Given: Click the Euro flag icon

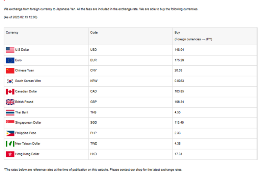Looking at the screenshot, I should [10, 60].
